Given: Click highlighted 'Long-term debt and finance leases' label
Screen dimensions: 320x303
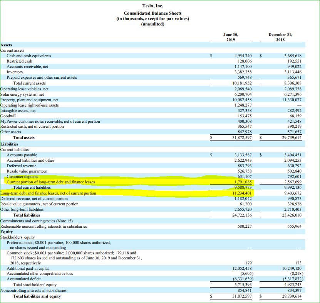Looking at the screenshot, I should tap(48, 193).
